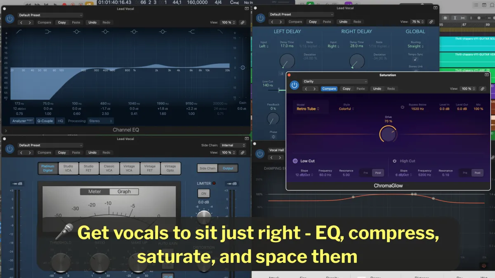
Task: Switch compressor display to Meter tab
Action: 94,192
